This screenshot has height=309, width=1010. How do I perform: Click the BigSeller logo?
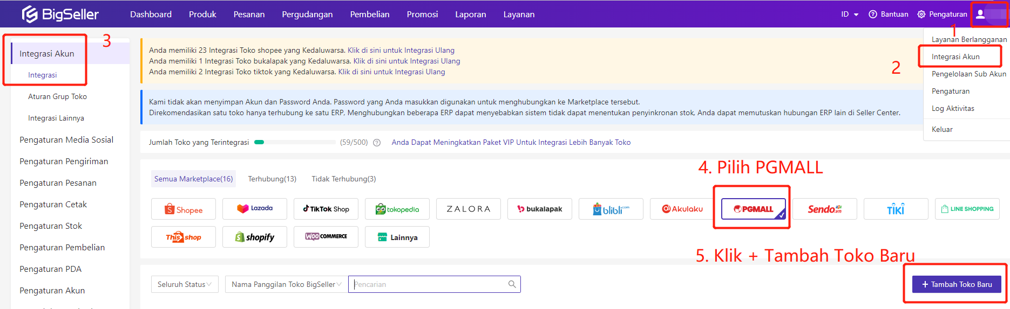point(60,14)
